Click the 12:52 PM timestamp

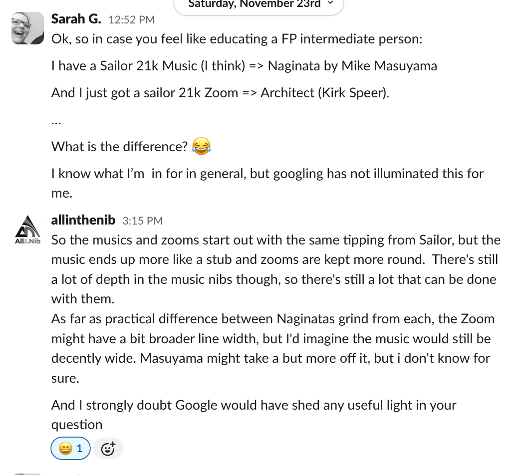click(131, 20)
